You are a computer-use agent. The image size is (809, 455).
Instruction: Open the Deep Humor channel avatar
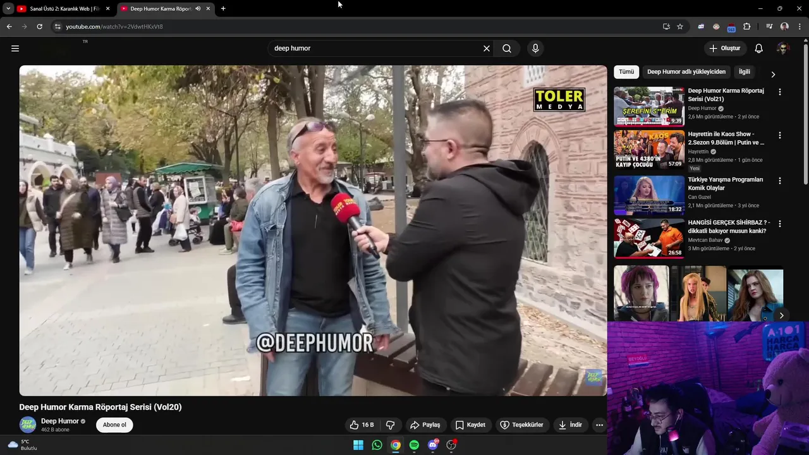[x=28, y=425]
